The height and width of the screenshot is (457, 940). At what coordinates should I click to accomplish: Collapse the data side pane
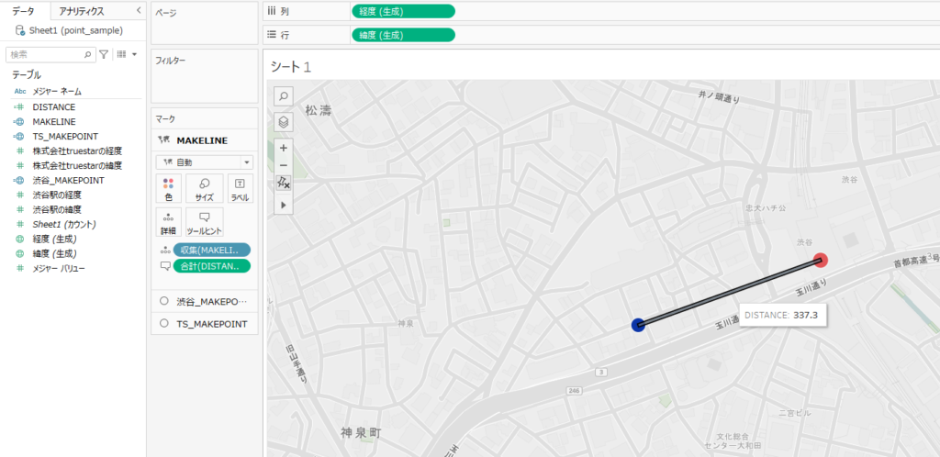point(138,10)
